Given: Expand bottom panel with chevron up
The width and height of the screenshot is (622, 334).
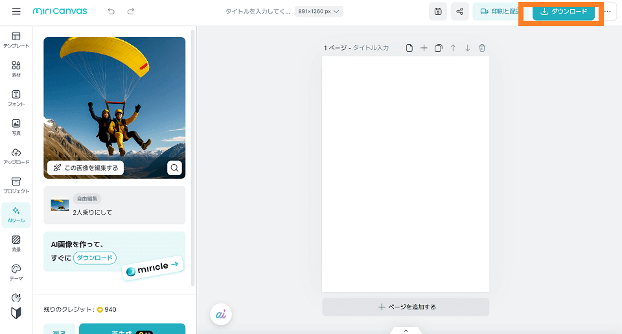Looking at the screenshot, I should click(406, 330).
